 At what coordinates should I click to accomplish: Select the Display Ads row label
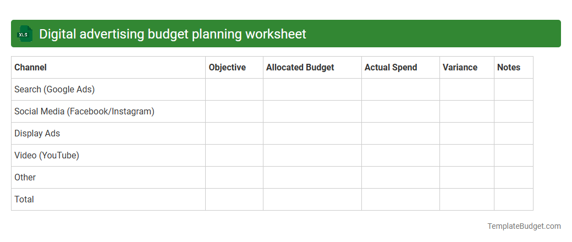[37, 134]
